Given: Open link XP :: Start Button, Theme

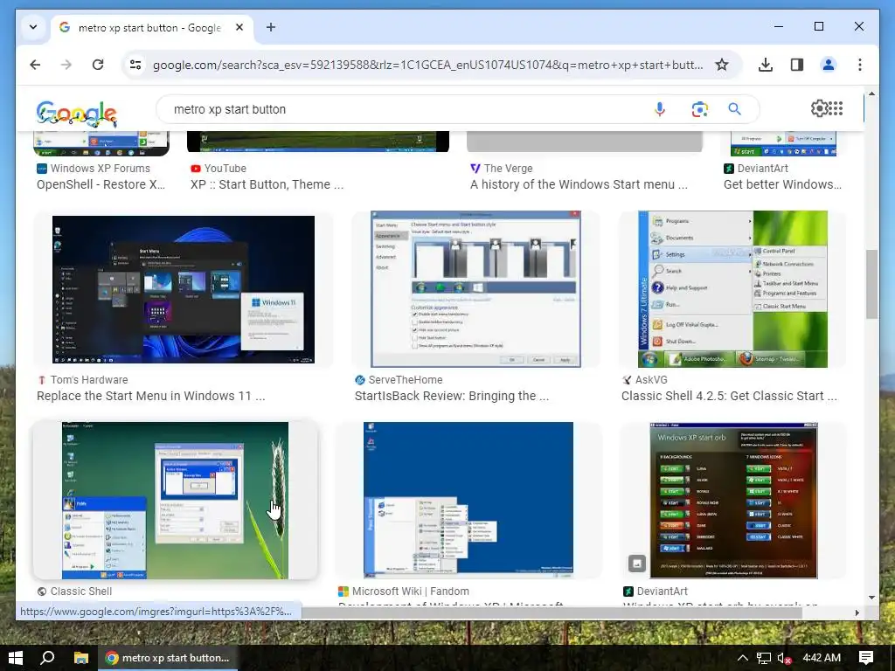Looking at the screenshot, I should [x=267, y=184].
